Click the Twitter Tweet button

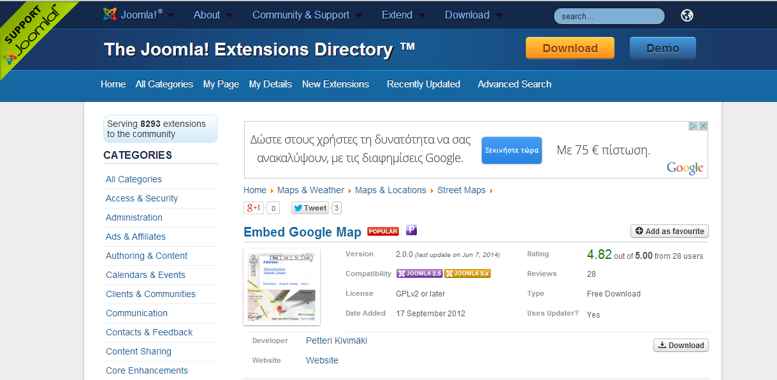click(x=310, y=208)
